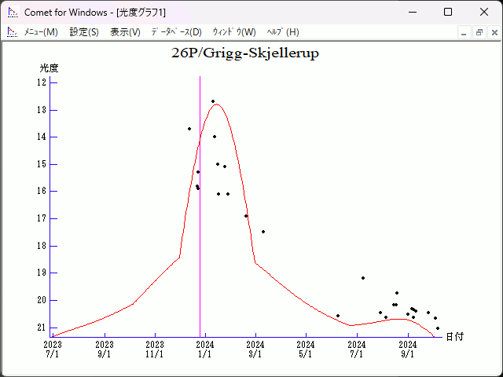This screenshot has height=377, width=503.
Task: Restore the inner 光度グラフ1 child window
Action: tap(479, 33)
